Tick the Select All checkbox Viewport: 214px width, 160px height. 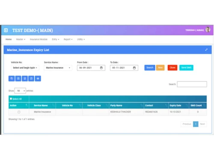click(11, 99)
